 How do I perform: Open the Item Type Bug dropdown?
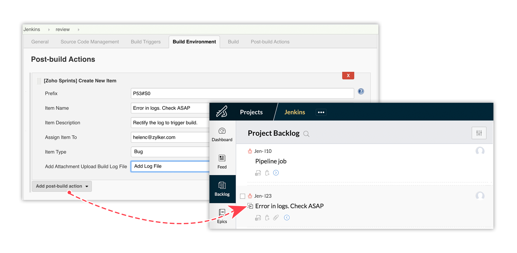pos(170,152)
